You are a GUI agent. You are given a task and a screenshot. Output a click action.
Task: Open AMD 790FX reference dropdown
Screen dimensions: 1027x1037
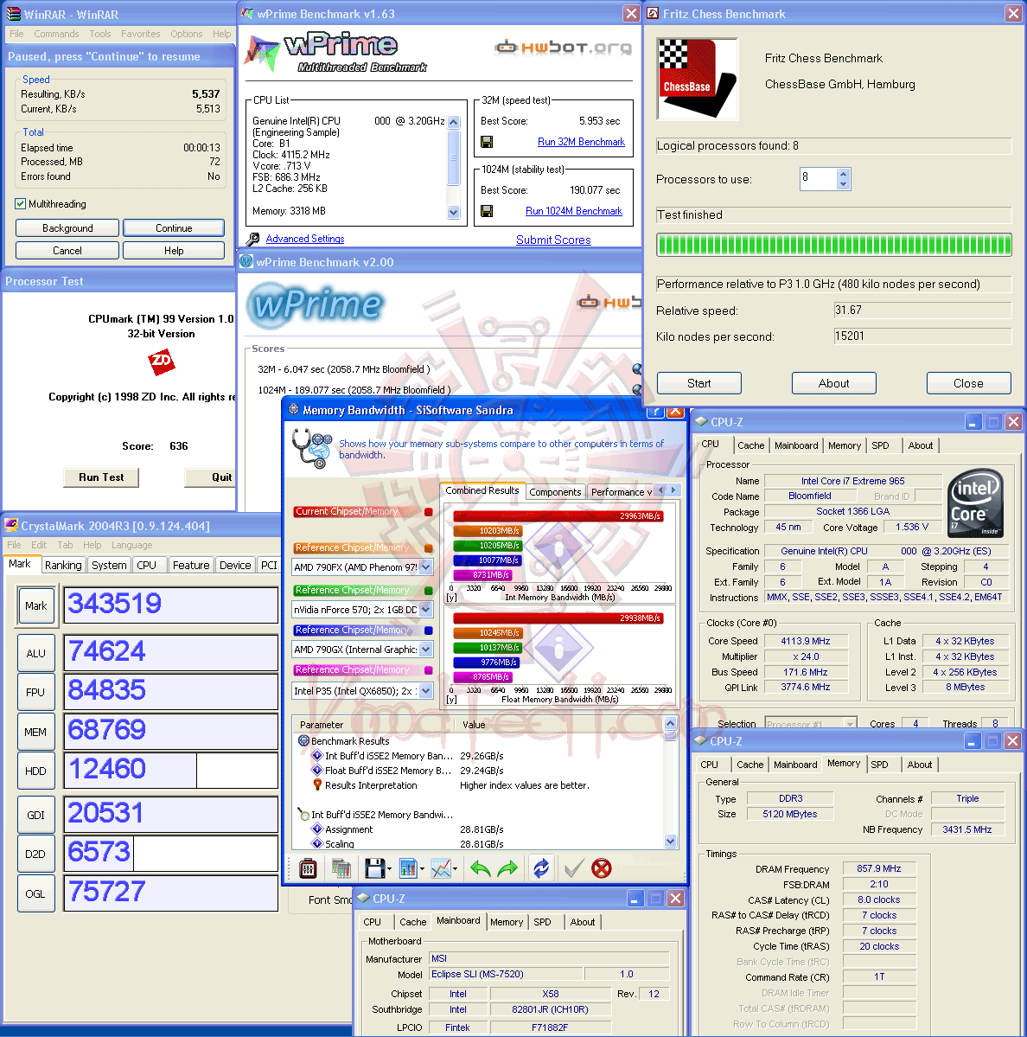[x=425, y=567]
